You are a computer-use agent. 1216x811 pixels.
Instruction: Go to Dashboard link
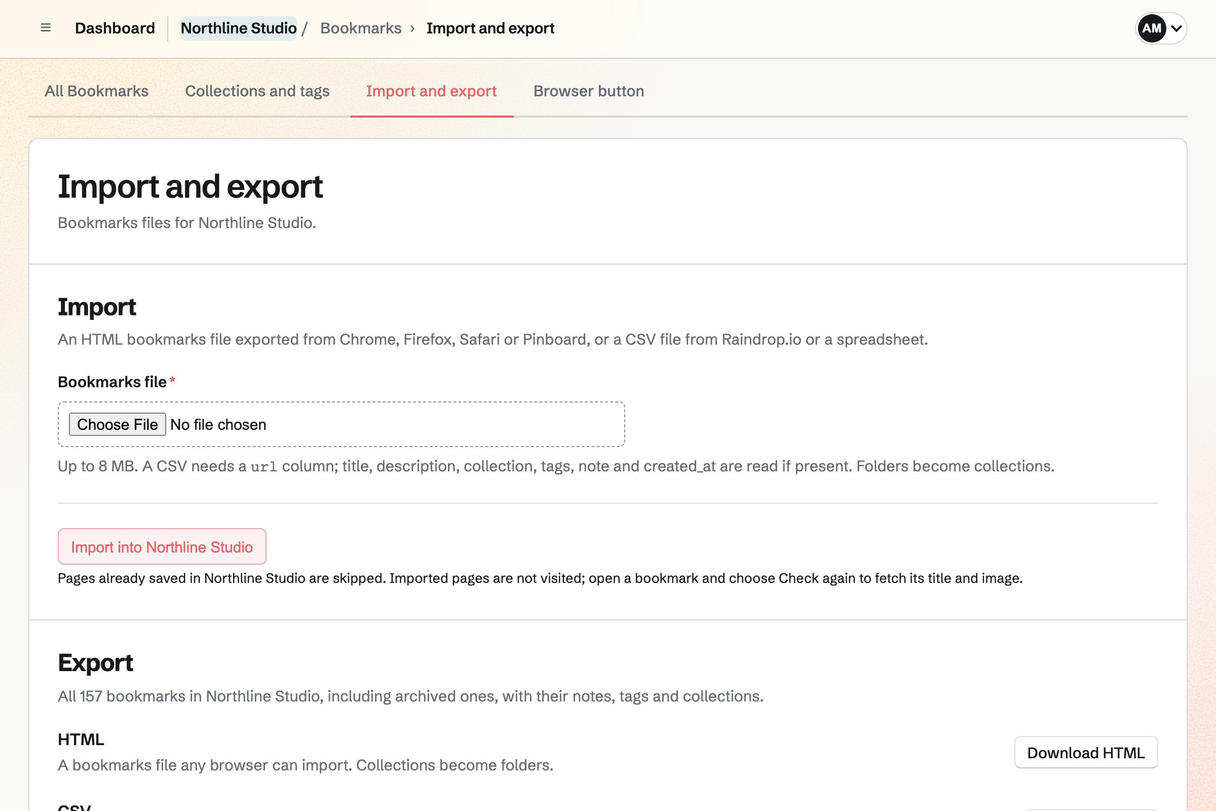pos(115,28)
